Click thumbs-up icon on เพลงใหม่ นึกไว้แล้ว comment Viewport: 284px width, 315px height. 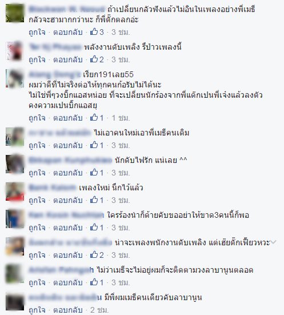point(94,200)
